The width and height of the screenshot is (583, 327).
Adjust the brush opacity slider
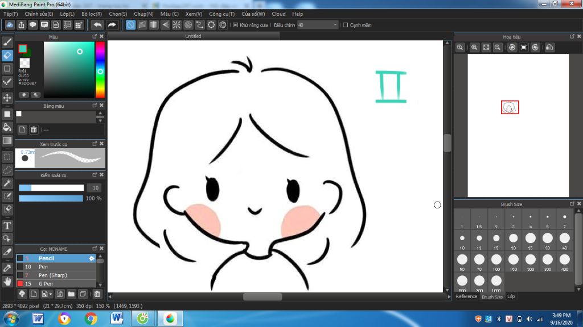pos(51,198)
